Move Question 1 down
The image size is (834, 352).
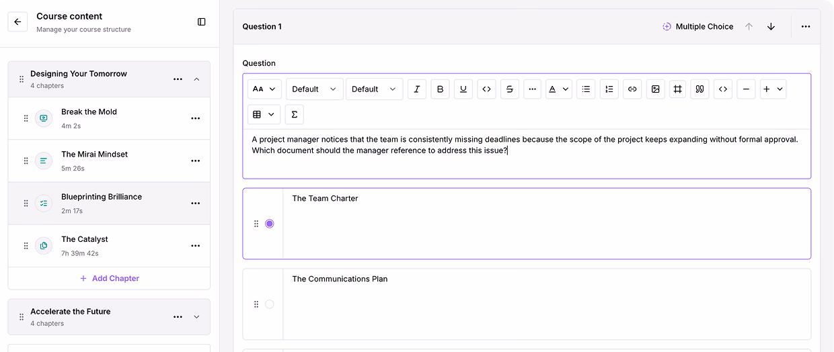771,27
